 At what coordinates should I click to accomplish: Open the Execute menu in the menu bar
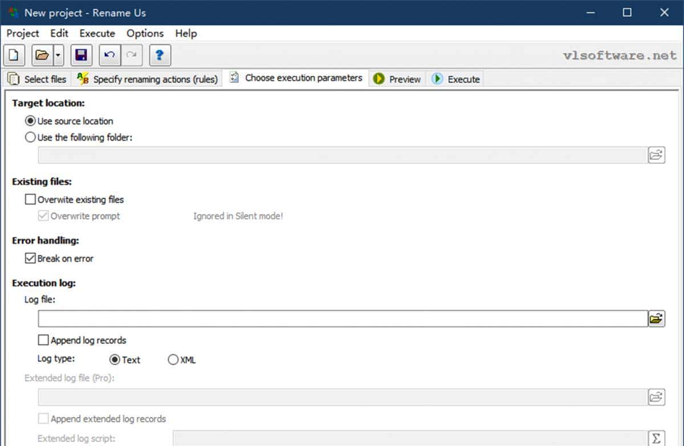(97, 34)
